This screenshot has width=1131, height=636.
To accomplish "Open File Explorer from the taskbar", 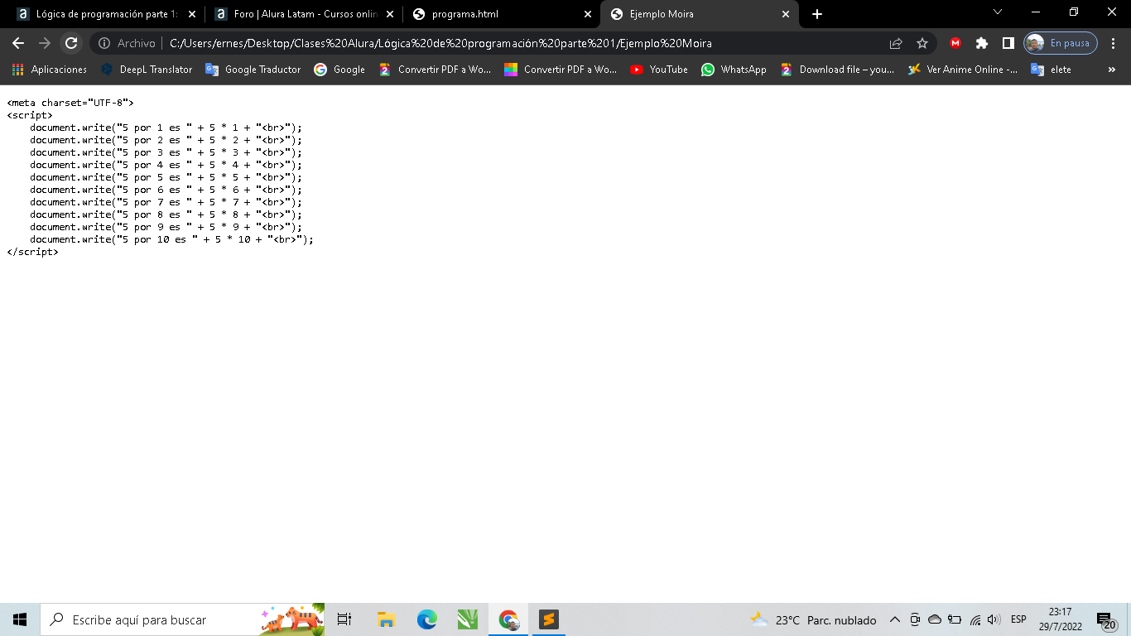I will [386, 619].
